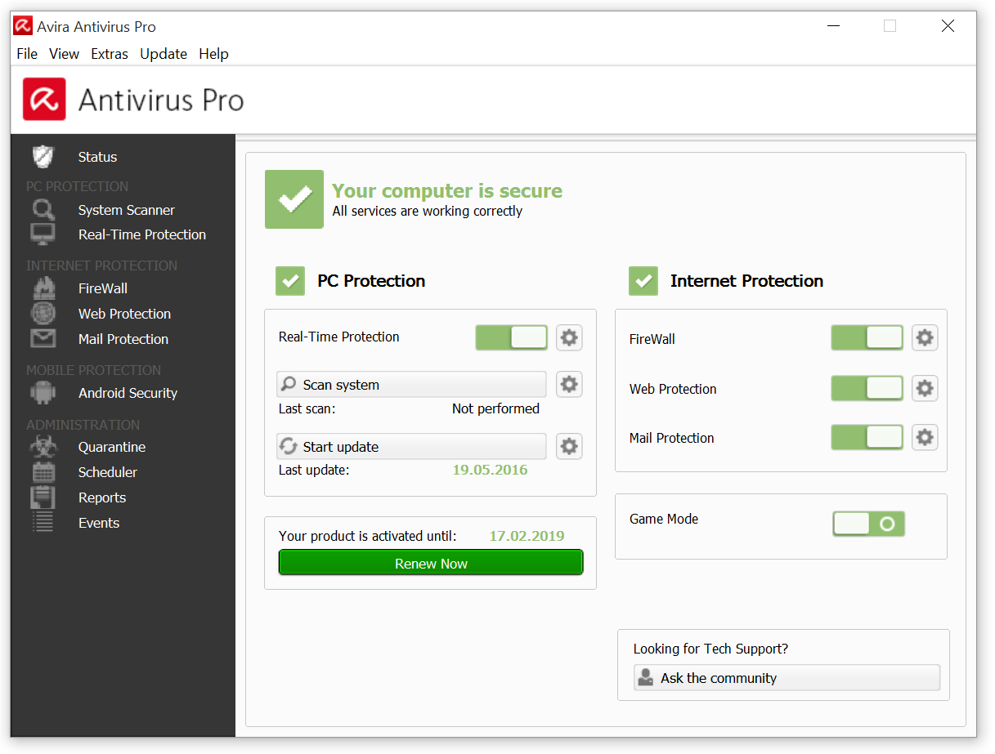
Task: Open Mail Protection envelope icon
Action: pos(42,338)
